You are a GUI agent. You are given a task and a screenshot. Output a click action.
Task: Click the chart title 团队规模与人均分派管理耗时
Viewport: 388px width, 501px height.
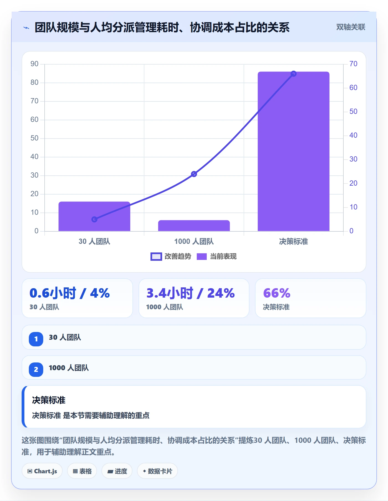[x=162, y=27]
